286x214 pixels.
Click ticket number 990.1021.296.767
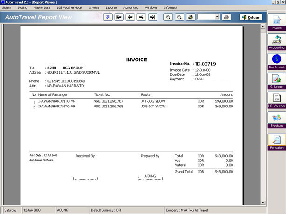point(109,101)
